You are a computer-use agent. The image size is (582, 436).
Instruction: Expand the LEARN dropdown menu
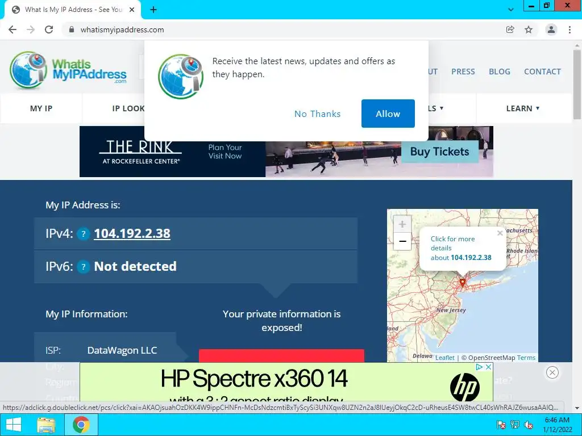pyautogui.click(x=523, y=108)
